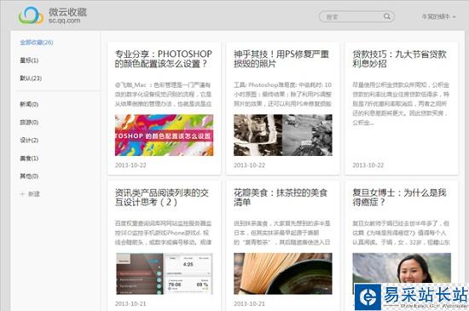Image resolution: width=469 pixels, height=311 pixels.
Task: Click date 2013-10-22 on 贷款技巧 card
Action: 368,165
